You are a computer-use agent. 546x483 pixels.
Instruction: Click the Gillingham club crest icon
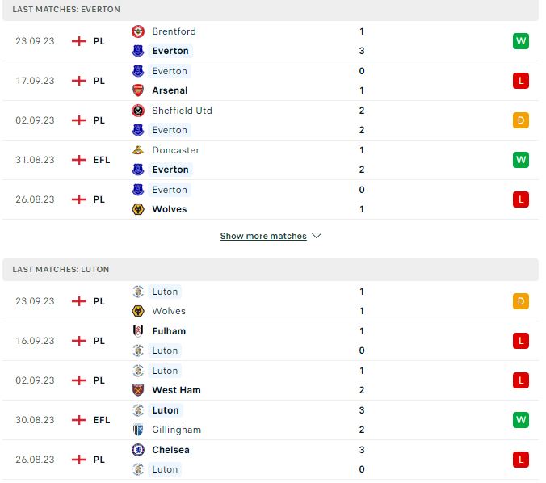pos(138,430)
